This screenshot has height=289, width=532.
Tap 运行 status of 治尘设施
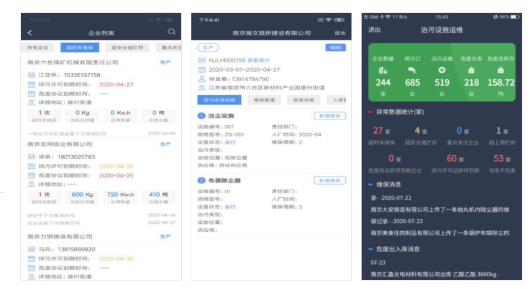tap(230, 142)
